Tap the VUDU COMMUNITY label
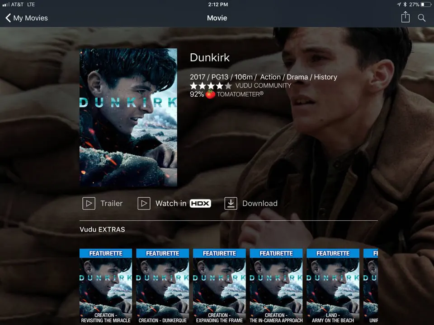 (x=263, y=86)
